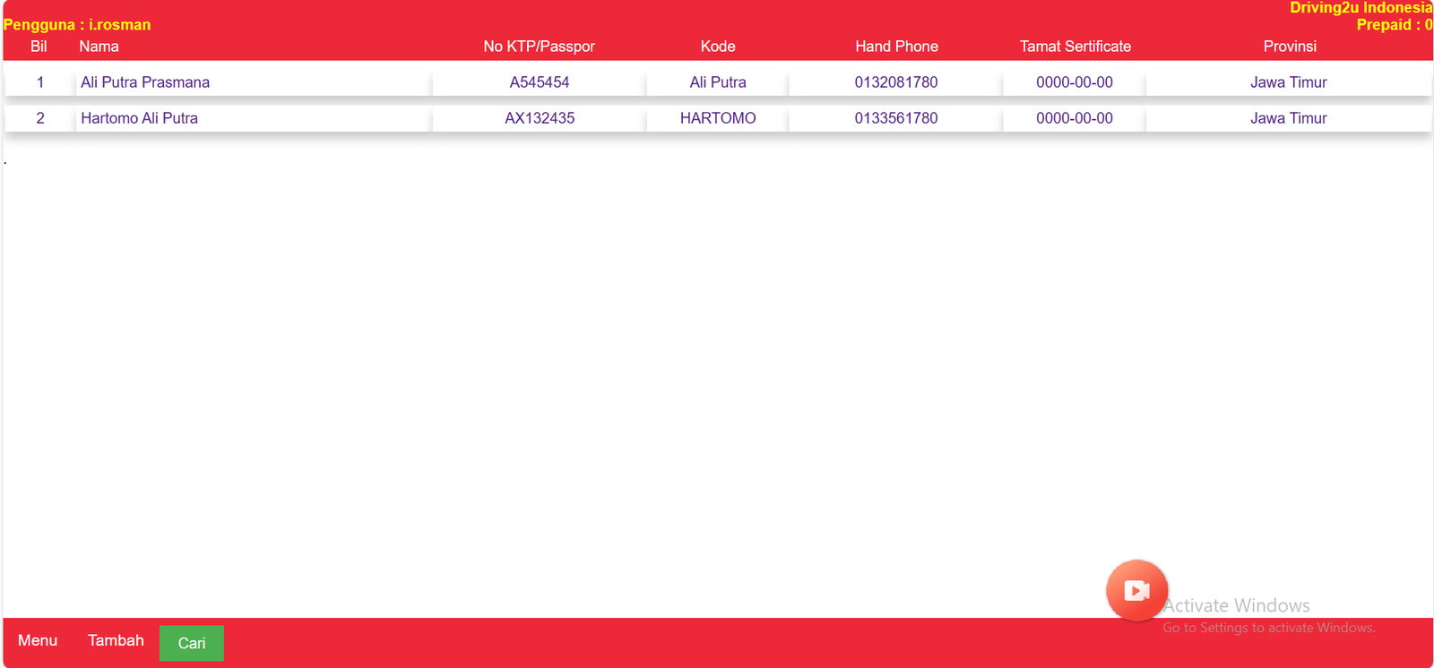1434x668 pixels.
Task: Select KTP number A545454
Action: pyautogui.click(x=539, y=82)
